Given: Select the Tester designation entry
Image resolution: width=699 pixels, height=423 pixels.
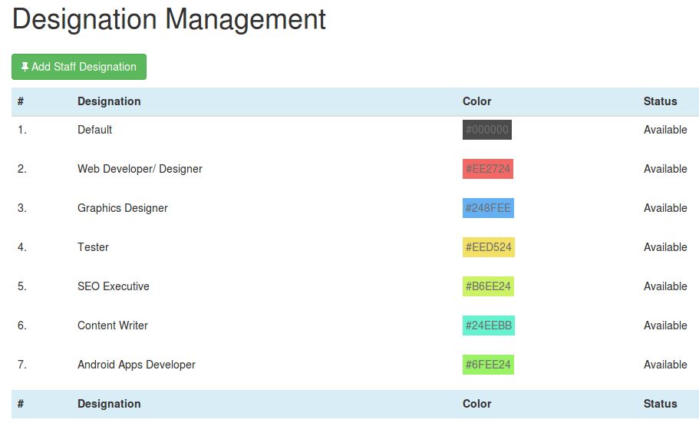Looking at the screenshot, I should tap(93, 247).
